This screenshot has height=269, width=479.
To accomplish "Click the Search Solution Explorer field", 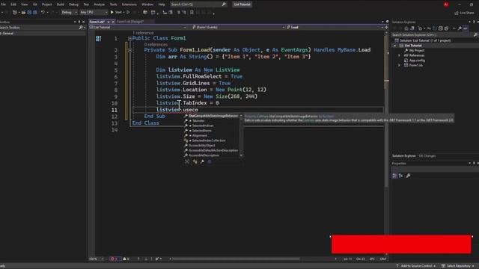I will [433, 35].
